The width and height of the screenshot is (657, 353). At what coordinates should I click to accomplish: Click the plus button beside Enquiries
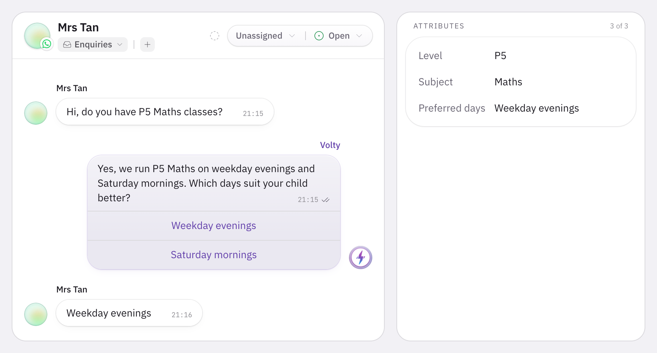[x=147, y=44]
